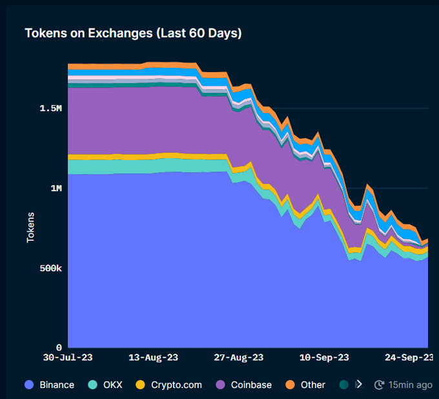This screenshot has height=399, width=439.
Task: Click the orange Other legend dot
Action: (289, 385)
